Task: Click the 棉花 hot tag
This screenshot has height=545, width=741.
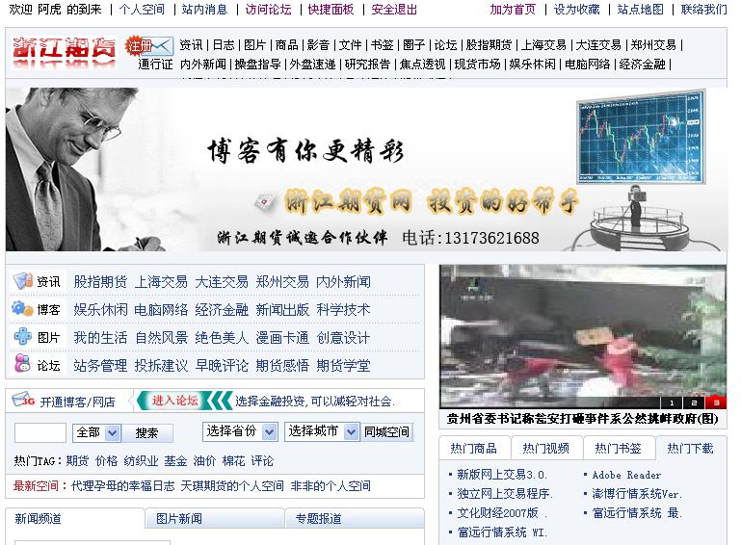Action: (233, 461)
